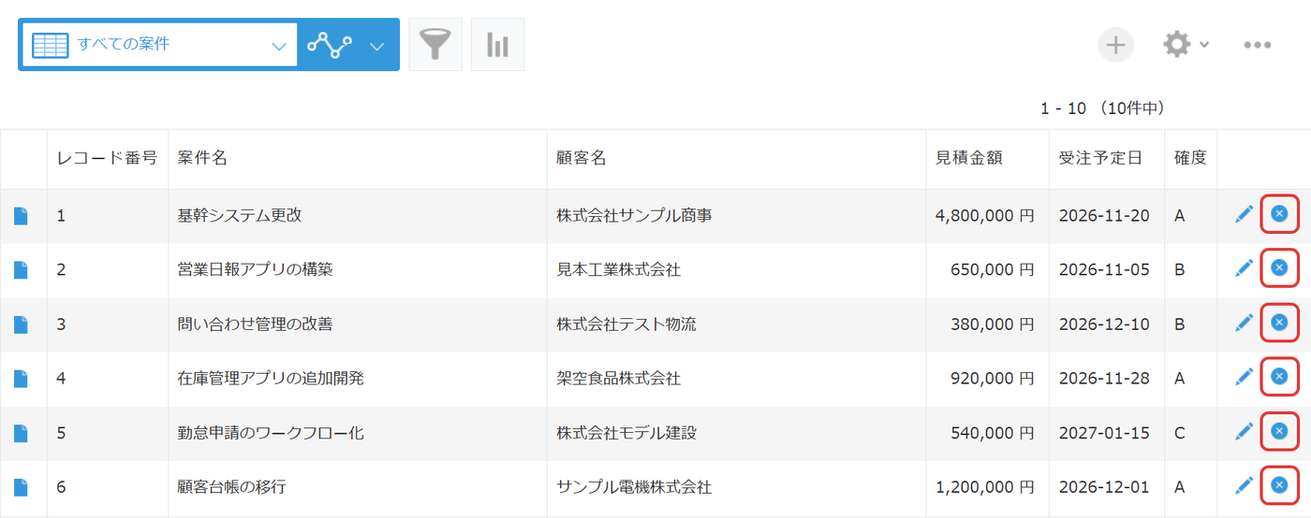Open record details icon for record 1
This screenshot has width=1311, height=518.
coord(22,216)
